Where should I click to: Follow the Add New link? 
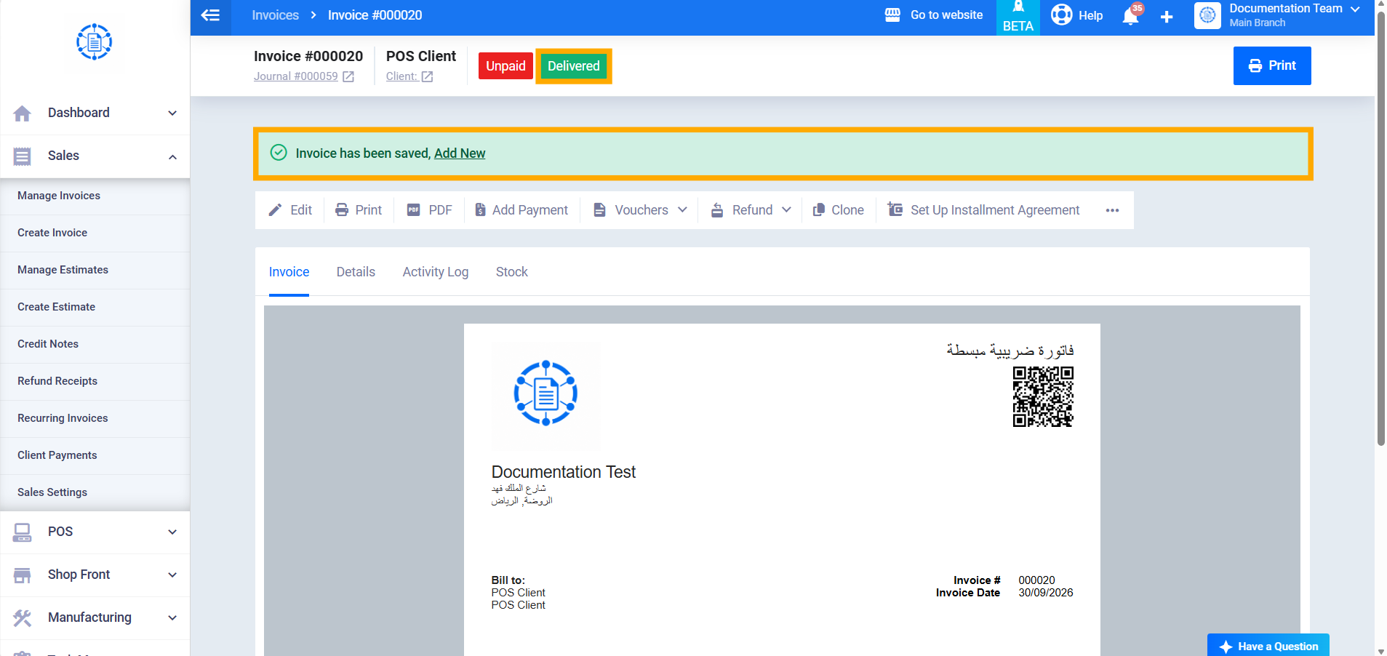click(x=460, y=153)
